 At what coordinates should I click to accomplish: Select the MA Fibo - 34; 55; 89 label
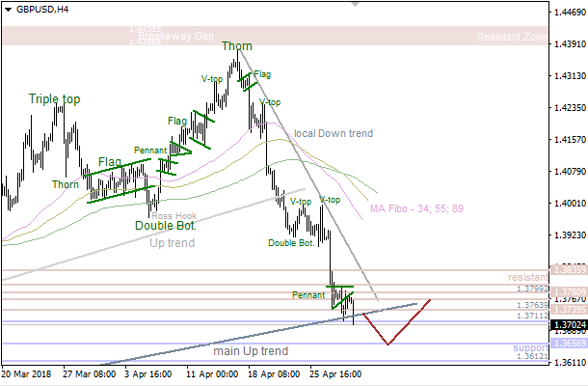point(417,207)
